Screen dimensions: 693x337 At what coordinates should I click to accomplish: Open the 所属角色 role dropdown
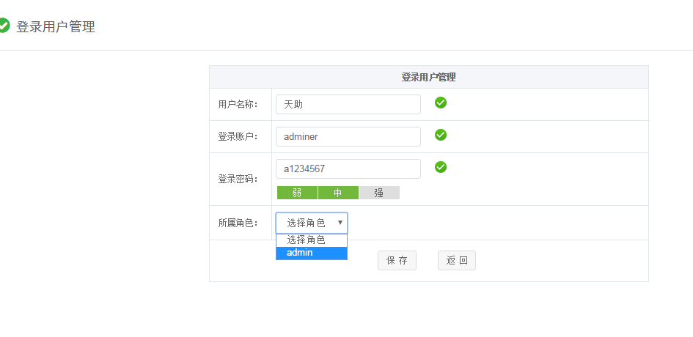tap(312, 223)
